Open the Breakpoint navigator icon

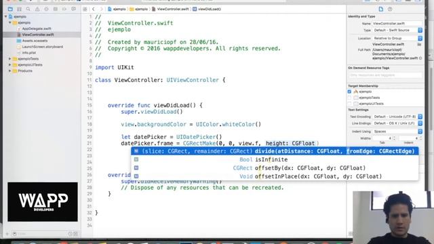(x=64, y=9)
